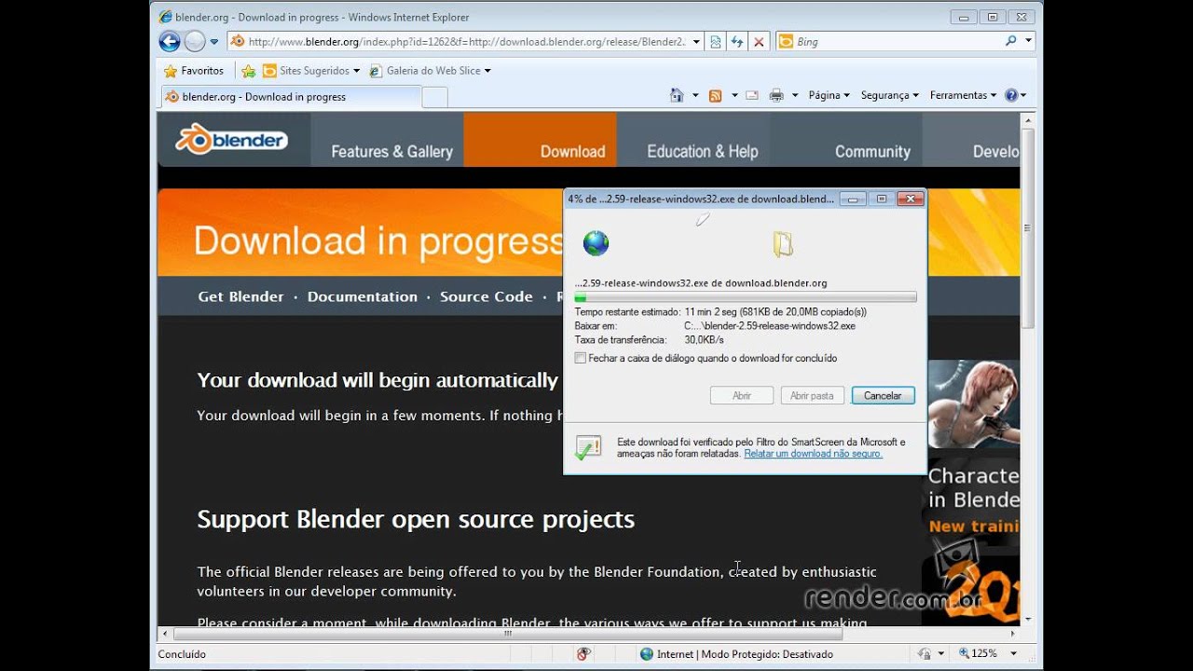This screenshot has width=1193, height=671.
Task: Click the Favoritos star button
Action: coord(194,71)
